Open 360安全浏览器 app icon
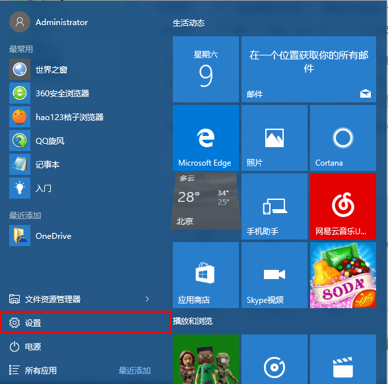The height and width of the screenshot is (384, 388). click(20, 93)
